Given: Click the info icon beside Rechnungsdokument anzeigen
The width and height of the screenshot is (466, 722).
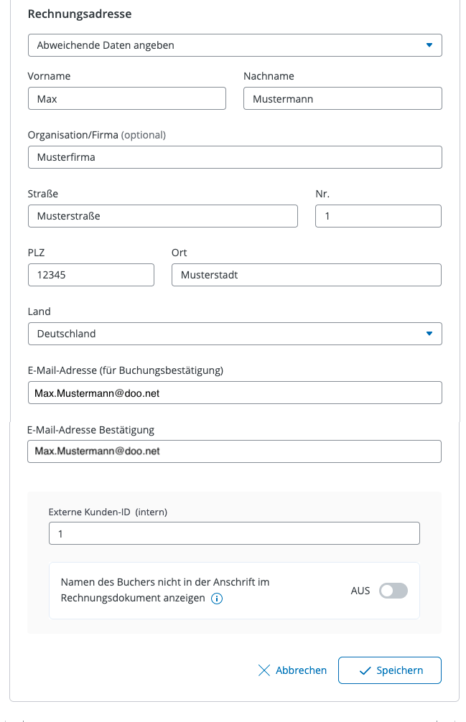Looking at the screenshot, I should click(216, 599).
